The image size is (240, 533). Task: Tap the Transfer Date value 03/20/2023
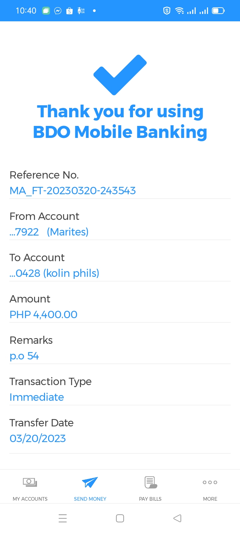point(38,438)
